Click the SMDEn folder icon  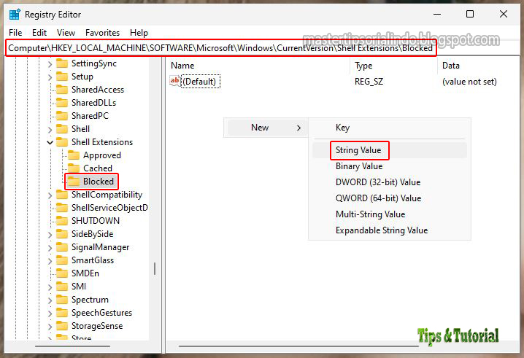(x=62, y=273)
